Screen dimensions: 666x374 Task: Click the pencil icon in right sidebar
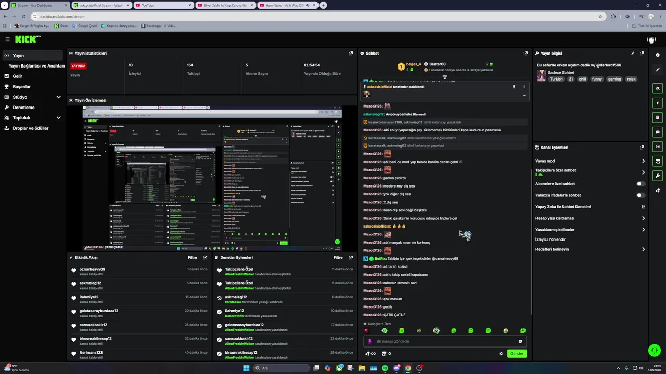(x=658, y=70)
